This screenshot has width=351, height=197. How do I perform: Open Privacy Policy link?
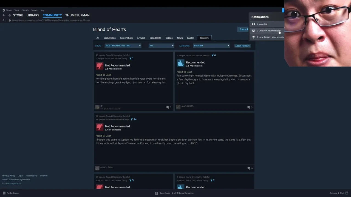(x=9, y=176)
